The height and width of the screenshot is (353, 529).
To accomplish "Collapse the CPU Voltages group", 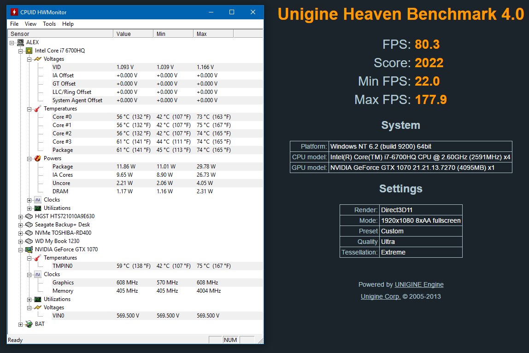I will click(29, 59).
